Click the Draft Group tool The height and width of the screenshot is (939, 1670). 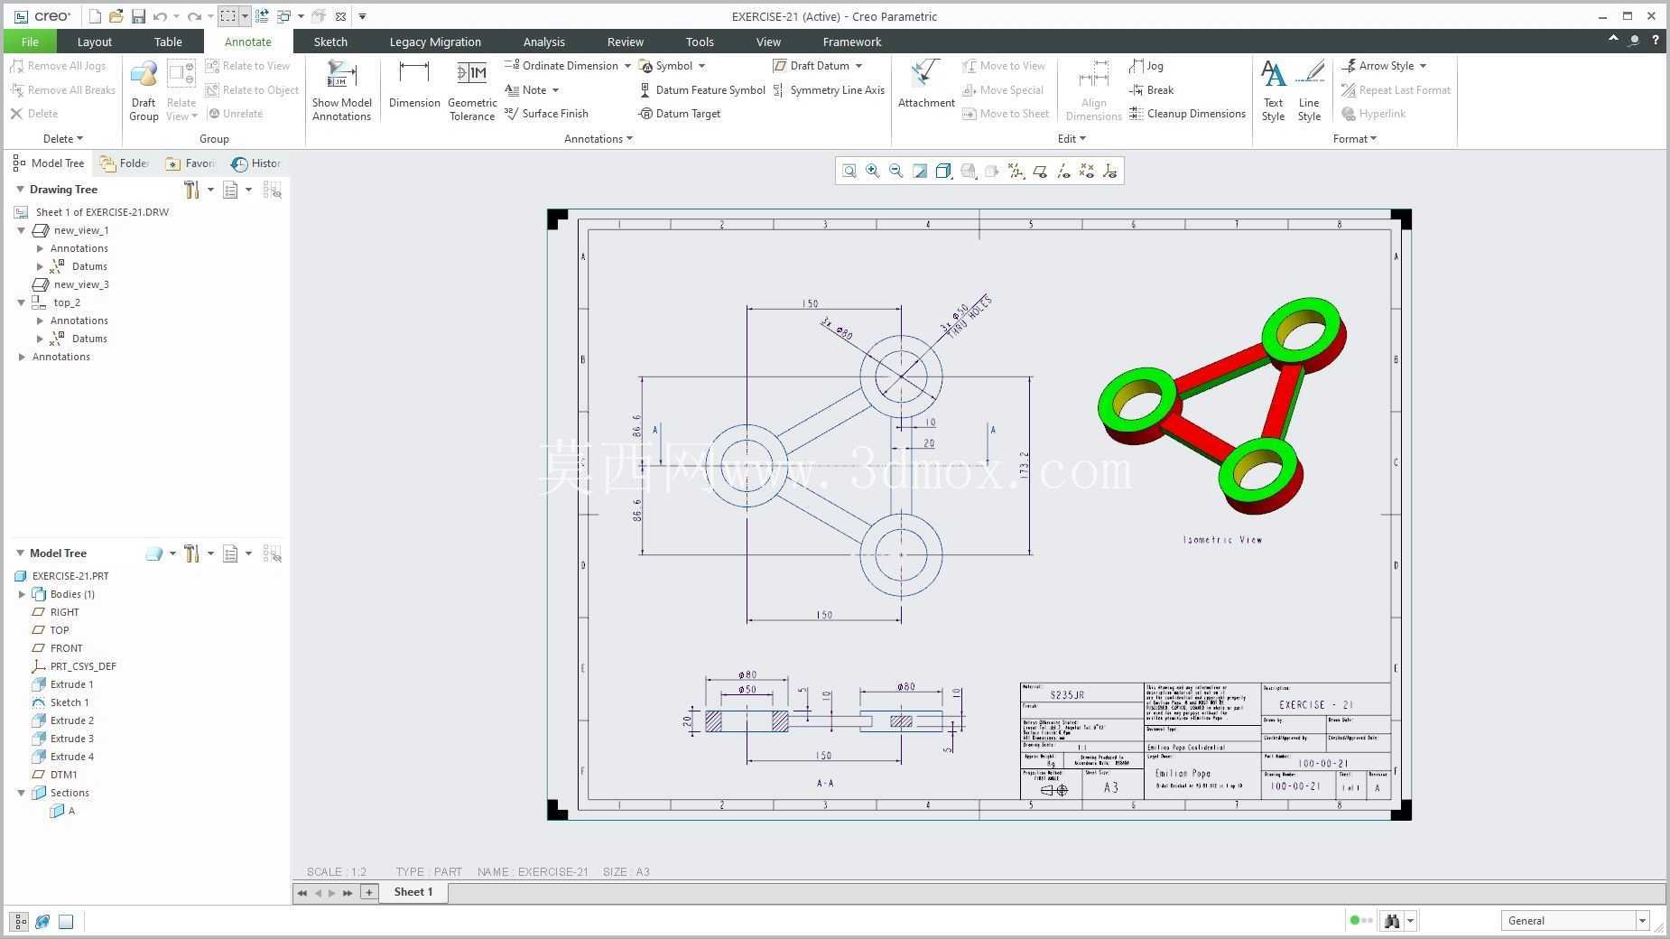click(x=144, y=90)
